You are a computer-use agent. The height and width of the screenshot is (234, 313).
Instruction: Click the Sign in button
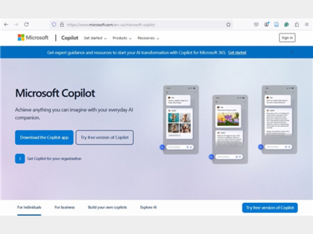point(287,37)
